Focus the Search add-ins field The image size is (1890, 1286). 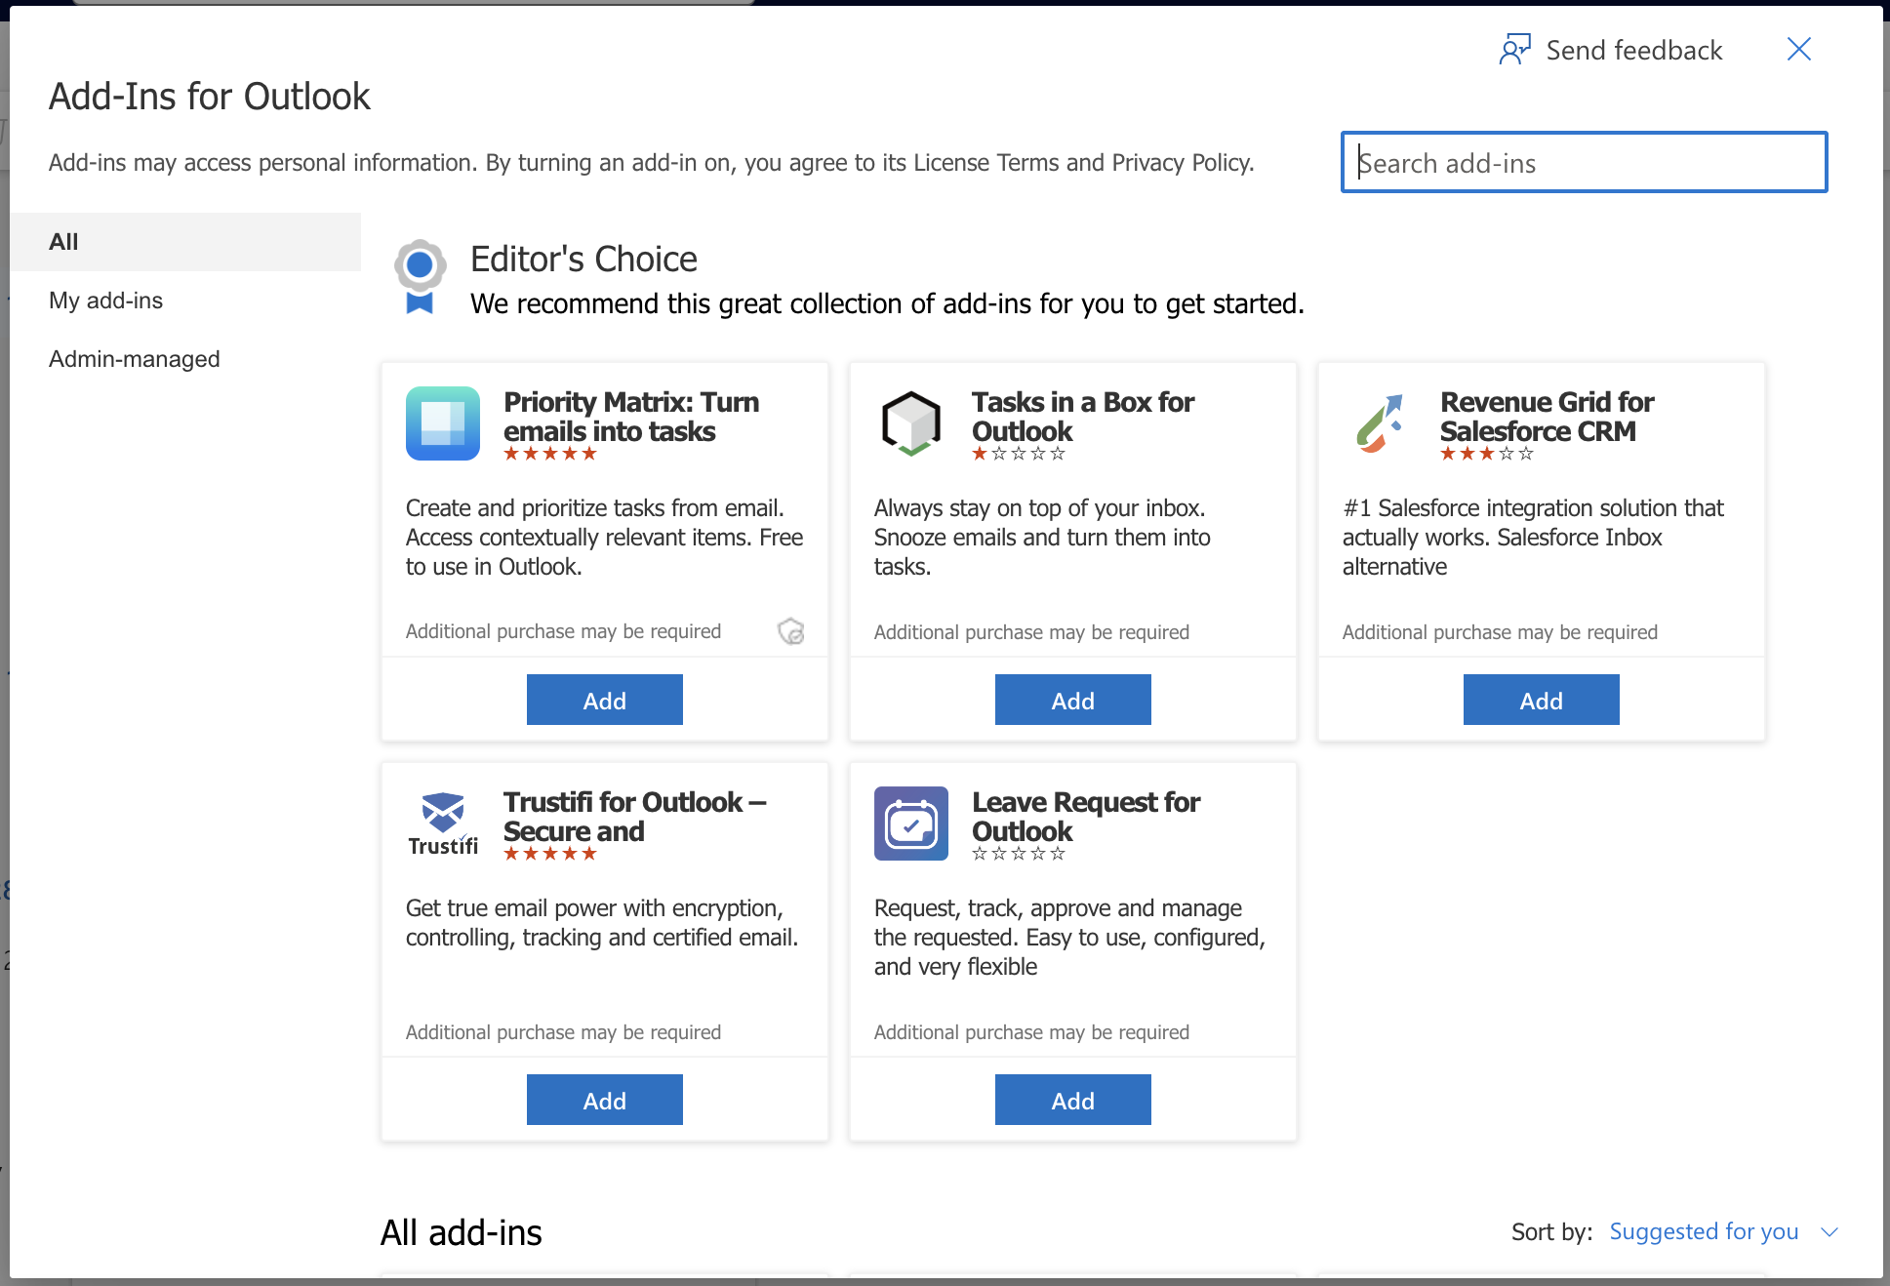click(1583, 163)
